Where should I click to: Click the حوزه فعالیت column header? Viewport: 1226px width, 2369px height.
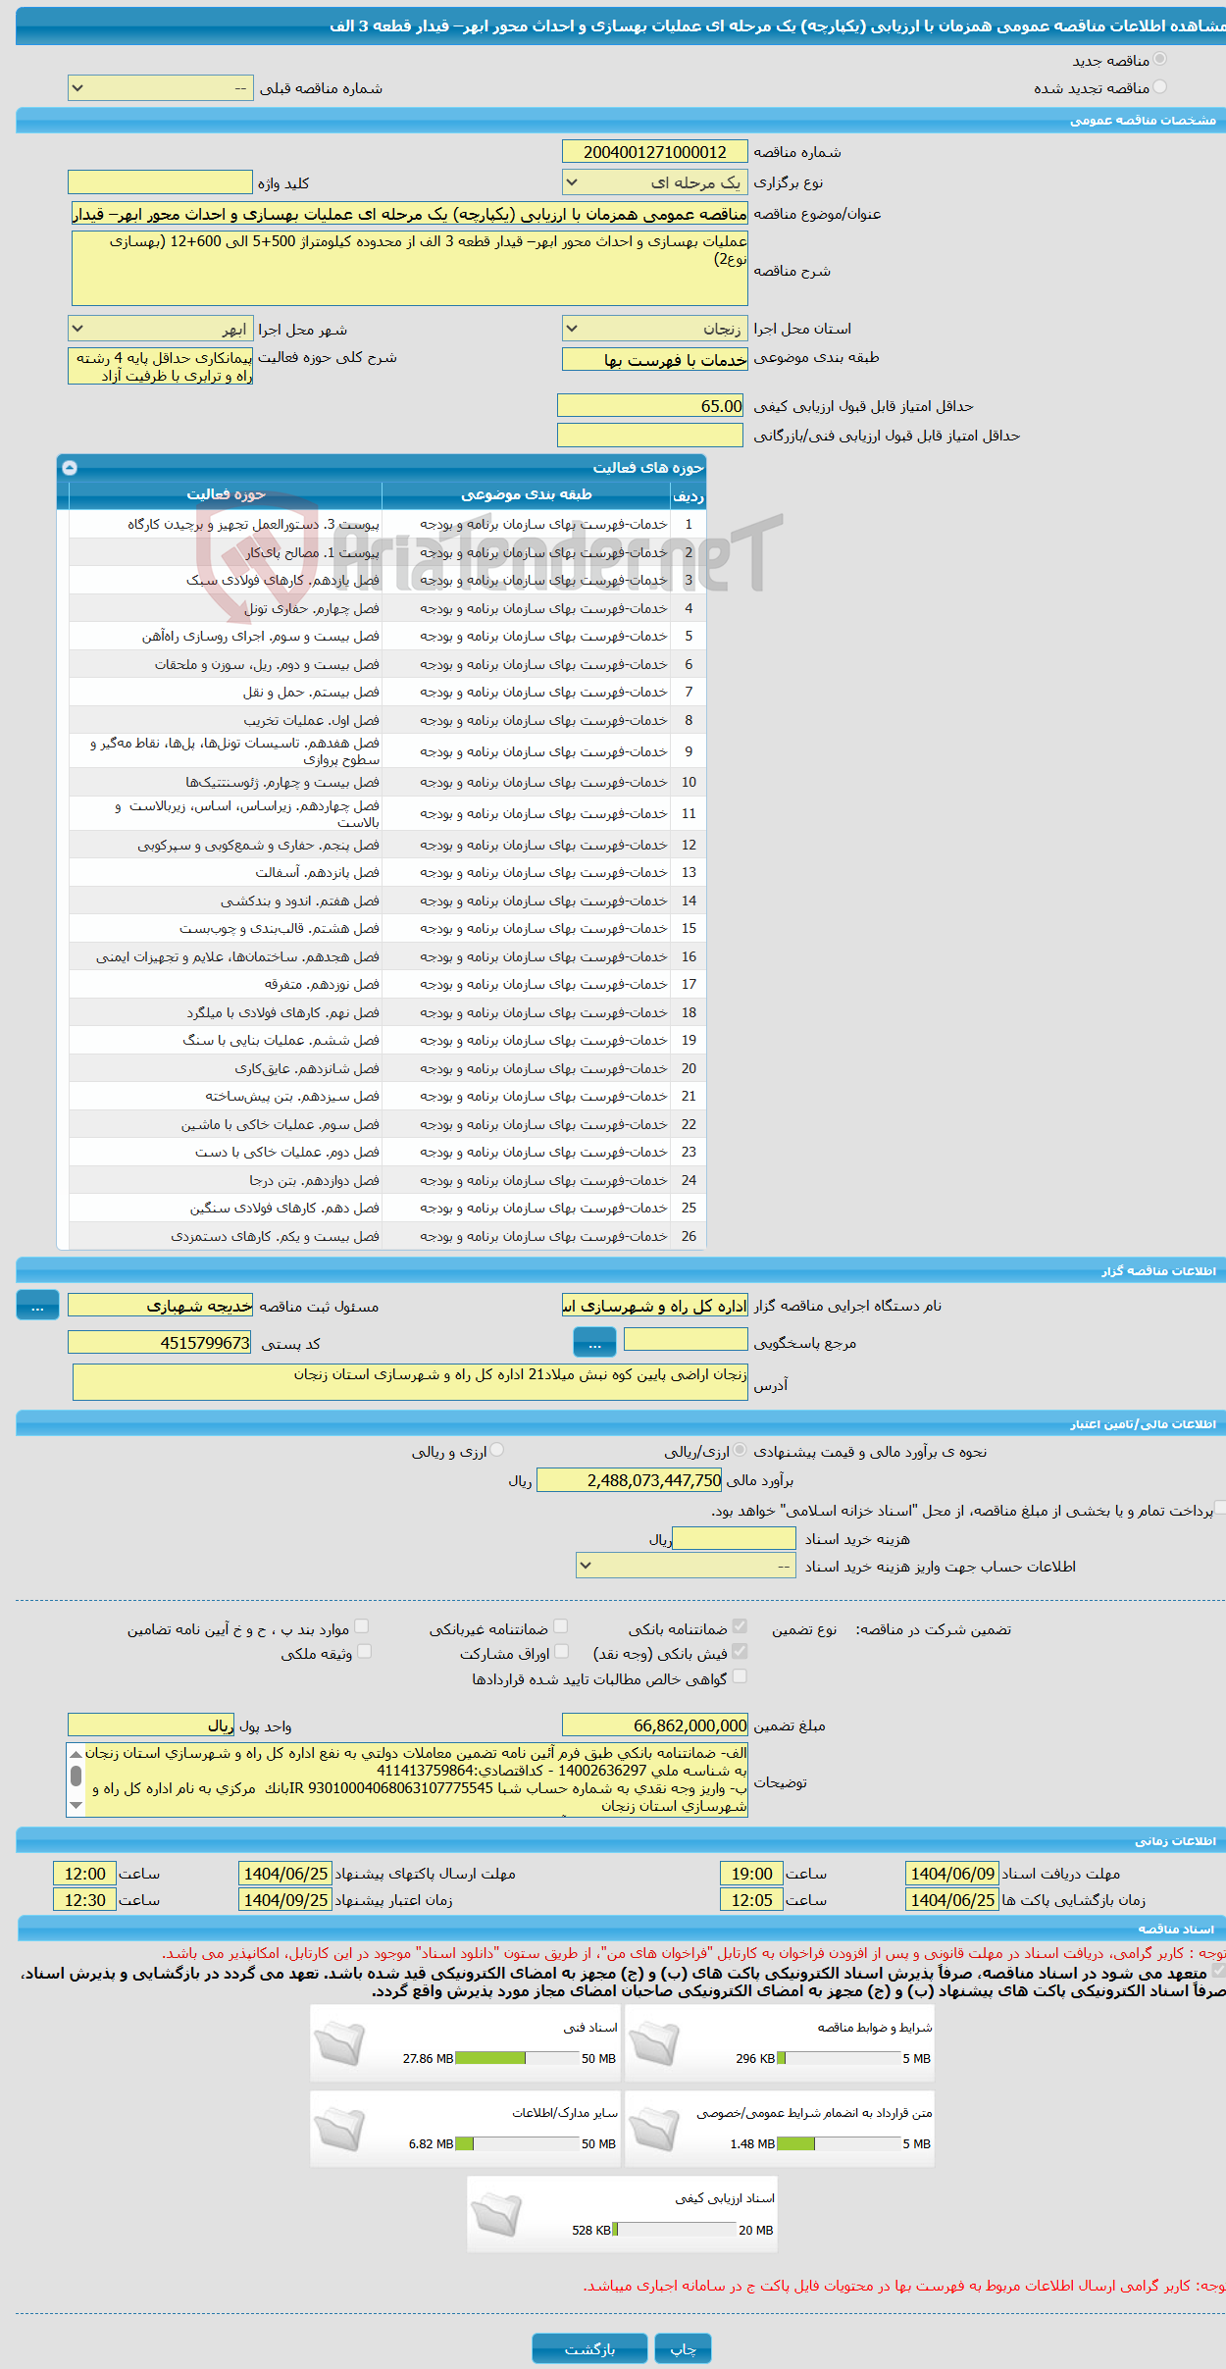pyautogui.click(x=226, y=494)
